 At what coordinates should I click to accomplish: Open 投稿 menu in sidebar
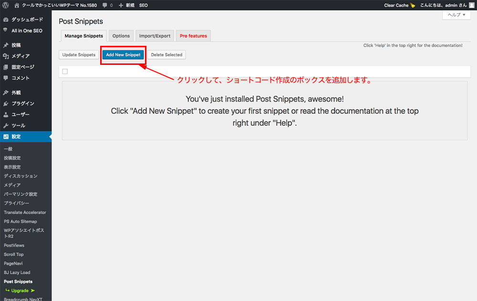[16, 45]
